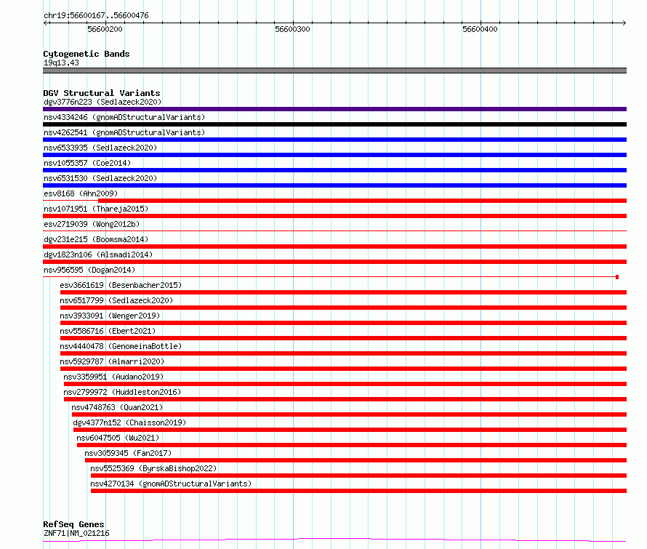The width and height of the screenshot is (647, 549).
Task: Click the 56600300 ruler position label
Action: tap(292, 29)
